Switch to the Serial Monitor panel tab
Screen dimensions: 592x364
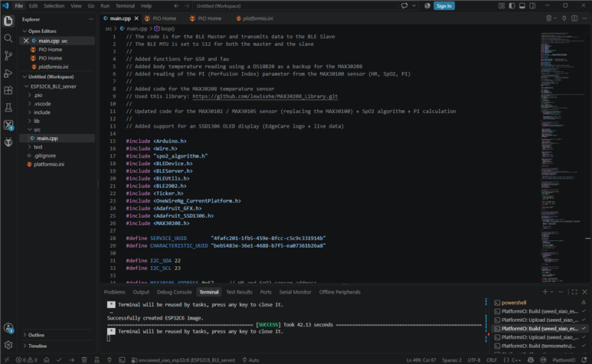tap(295, 291)
